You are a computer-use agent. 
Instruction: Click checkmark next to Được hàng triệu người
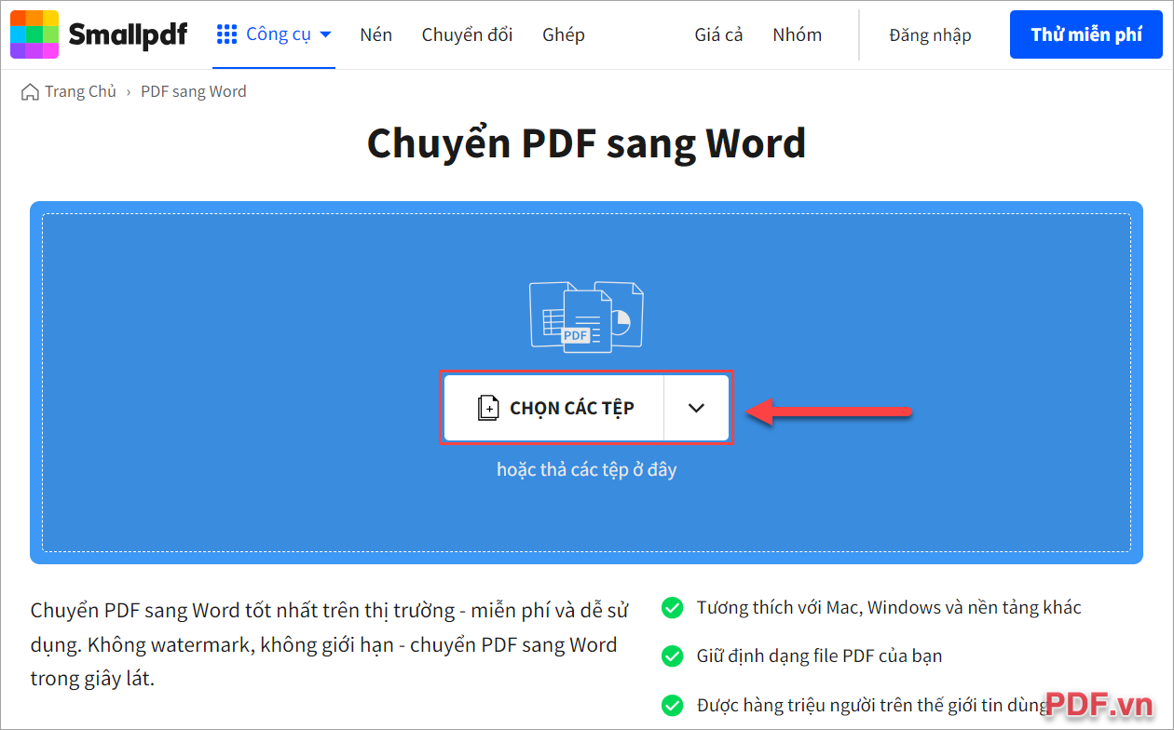tap(672, 705)
